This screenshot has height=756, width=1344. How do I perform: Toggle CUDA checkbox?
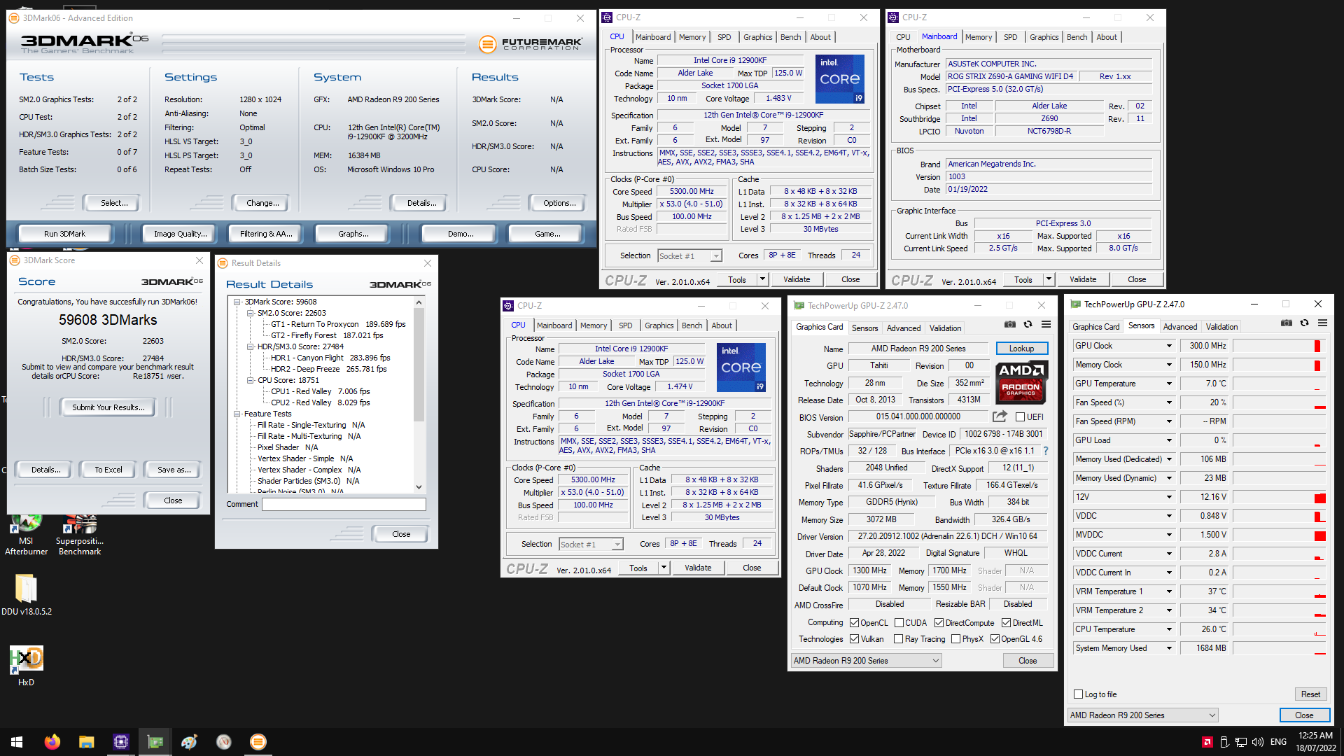click(899, 623)
